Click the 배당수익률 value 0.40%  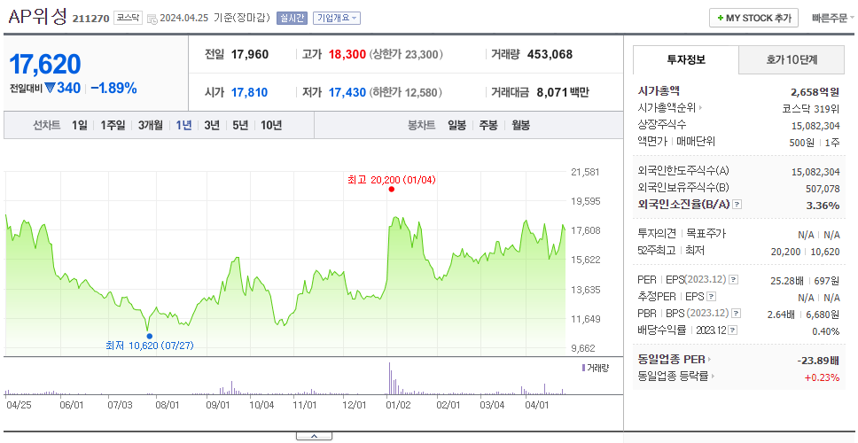826,330
